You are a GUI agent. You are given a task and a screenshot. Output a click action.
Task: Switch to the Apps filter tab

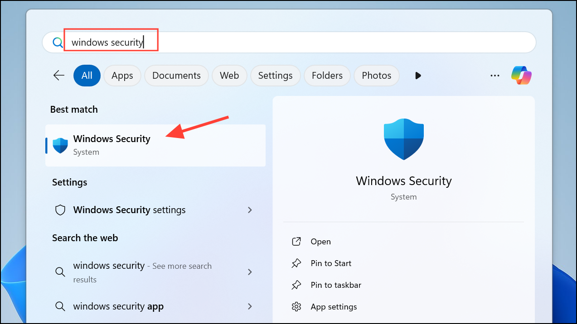pos(122,76)
